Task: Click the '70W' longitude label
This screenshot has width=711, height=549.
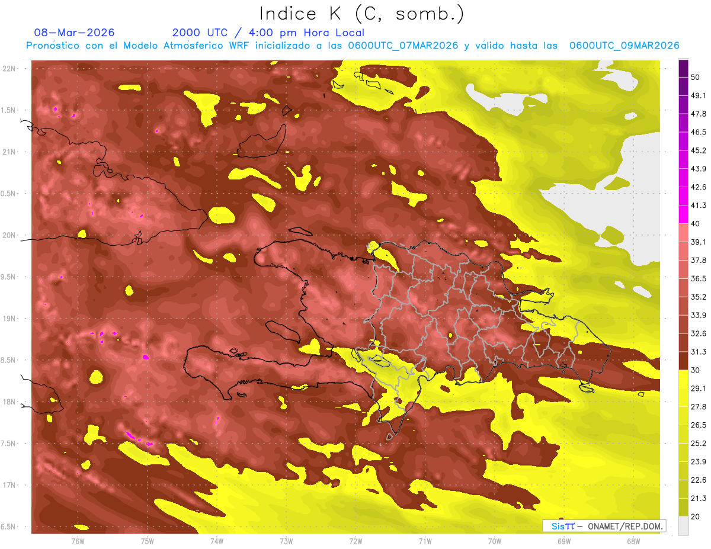Action: pyautogui.click(x=494, y=541)
